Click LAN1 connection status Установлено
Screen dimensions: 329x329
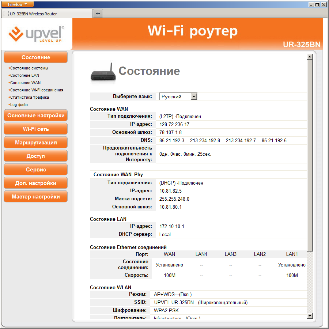pyautogui.click(x=292, y=265)
